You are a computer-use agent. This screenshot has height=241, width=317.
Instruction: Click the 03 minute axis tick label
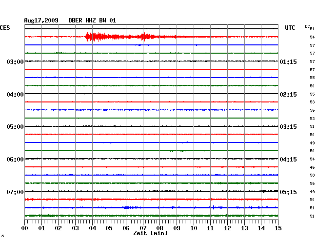point(75,228)
